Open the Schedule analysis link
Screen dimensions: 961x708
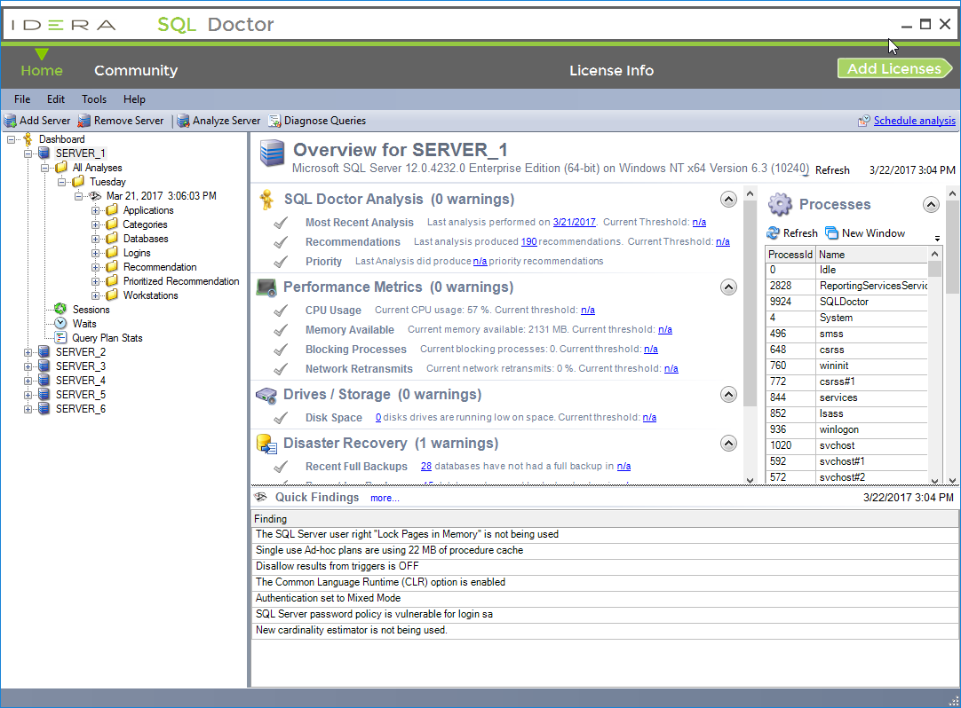pyautogui.click(x=914, y=121)
